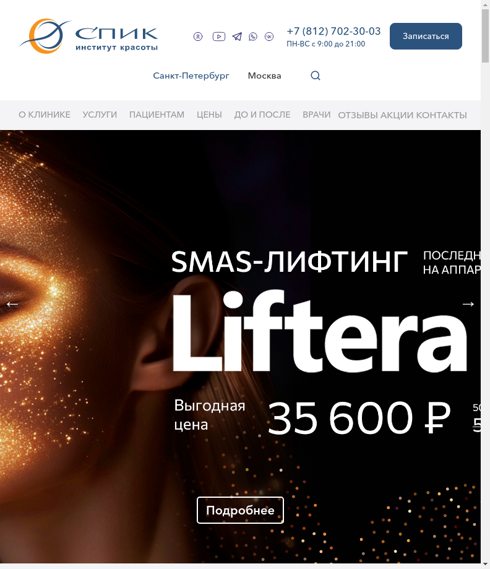Advance banner with right arrow

point(468,304)
